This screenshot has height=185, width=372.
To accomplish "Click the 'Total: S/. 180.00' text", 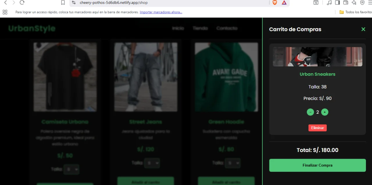I will (317, 150).
